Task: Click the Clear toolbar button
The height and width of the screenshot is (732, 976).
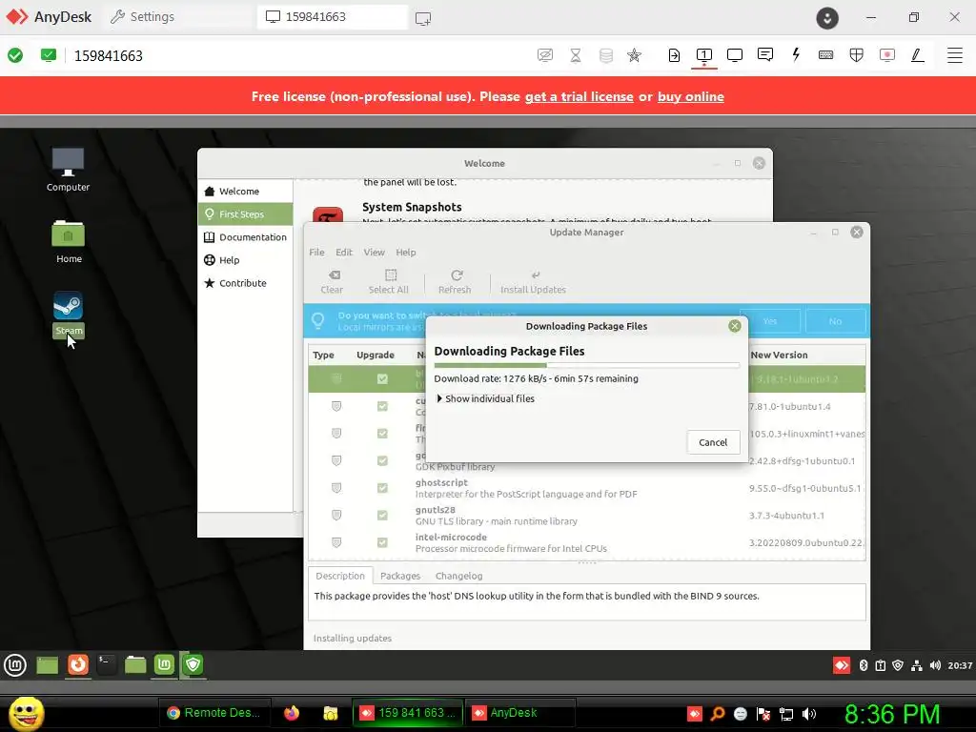Action: click(332, 282)
